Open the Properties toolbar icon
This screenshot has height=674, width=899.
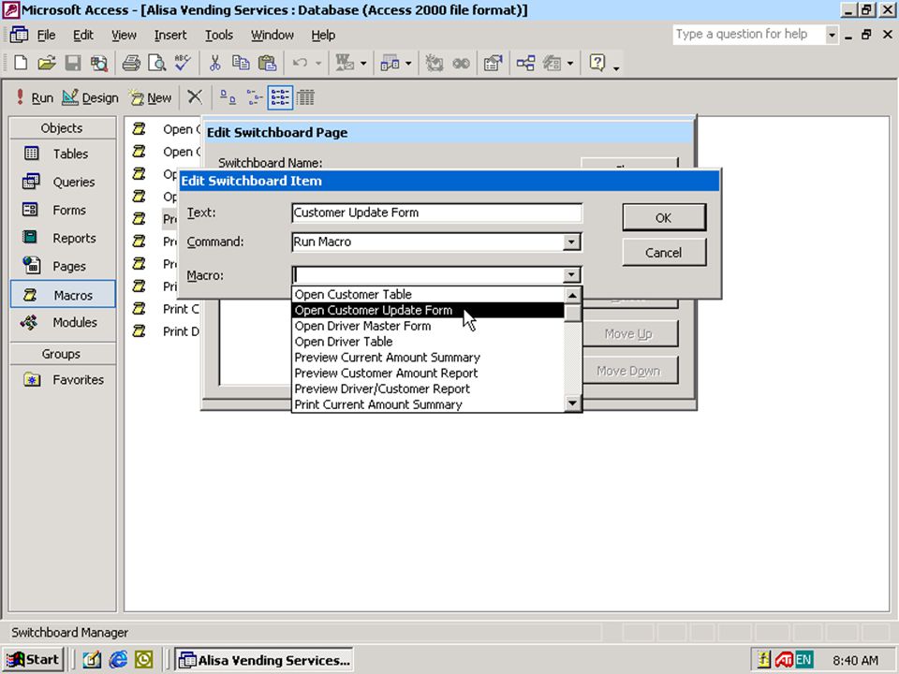pos(494,63)
